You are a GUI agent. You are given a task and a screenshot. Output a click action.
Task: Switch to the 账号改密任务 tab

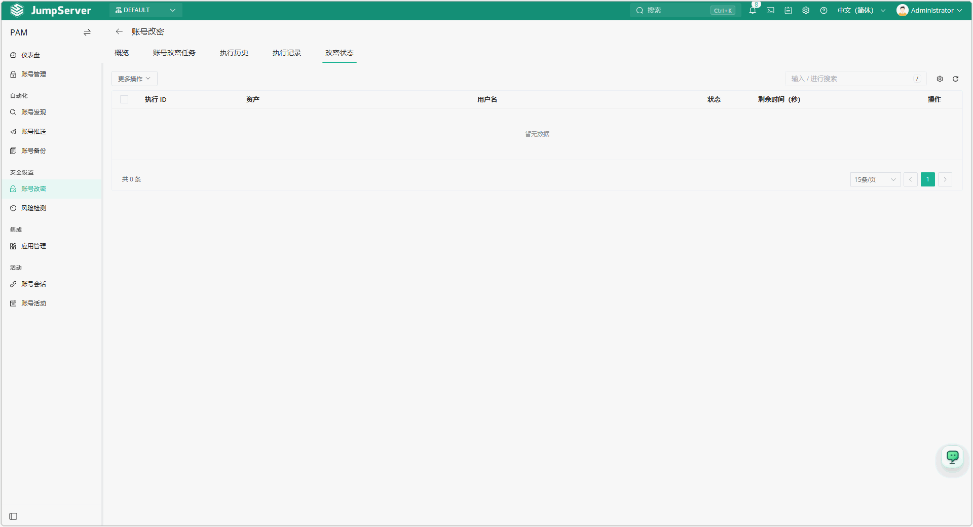pos(174,53)
